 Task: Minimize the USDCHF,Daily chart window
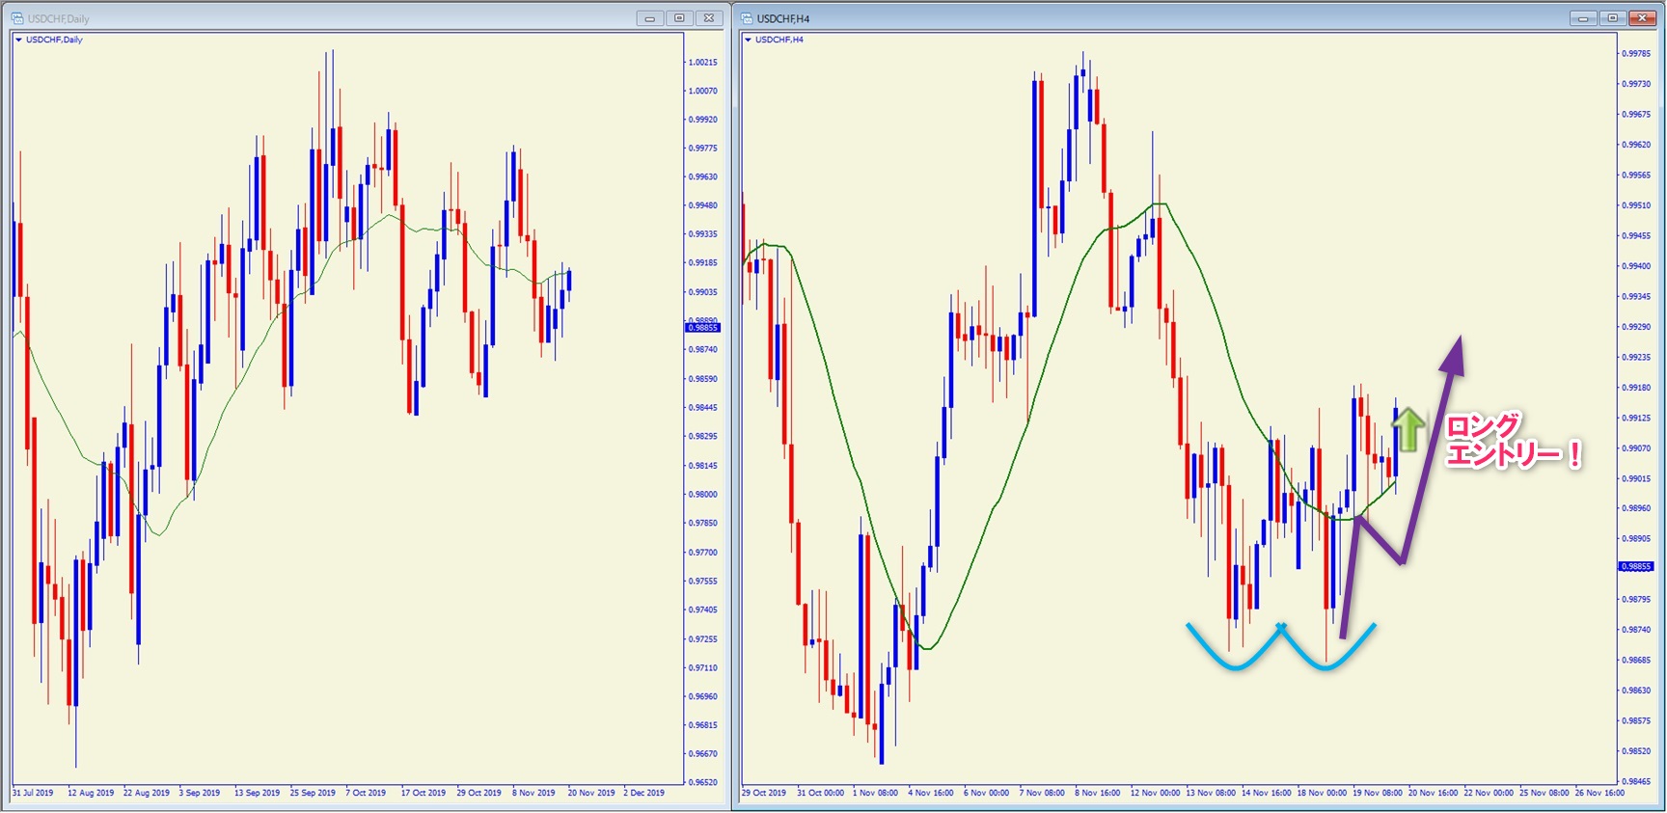tap(650, 18)
